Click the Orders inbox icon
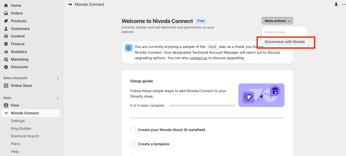 6,13
